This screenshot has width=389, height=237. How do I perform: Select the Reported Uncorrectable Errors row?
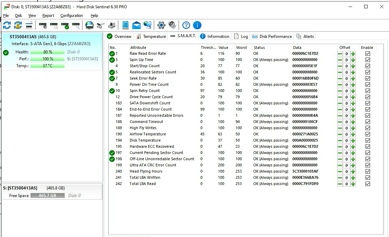click(246, 115)
